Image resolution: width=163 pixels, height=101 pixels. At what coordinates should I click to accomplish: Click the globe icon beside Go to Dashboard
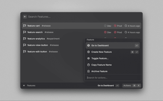(x=88, y=45)
